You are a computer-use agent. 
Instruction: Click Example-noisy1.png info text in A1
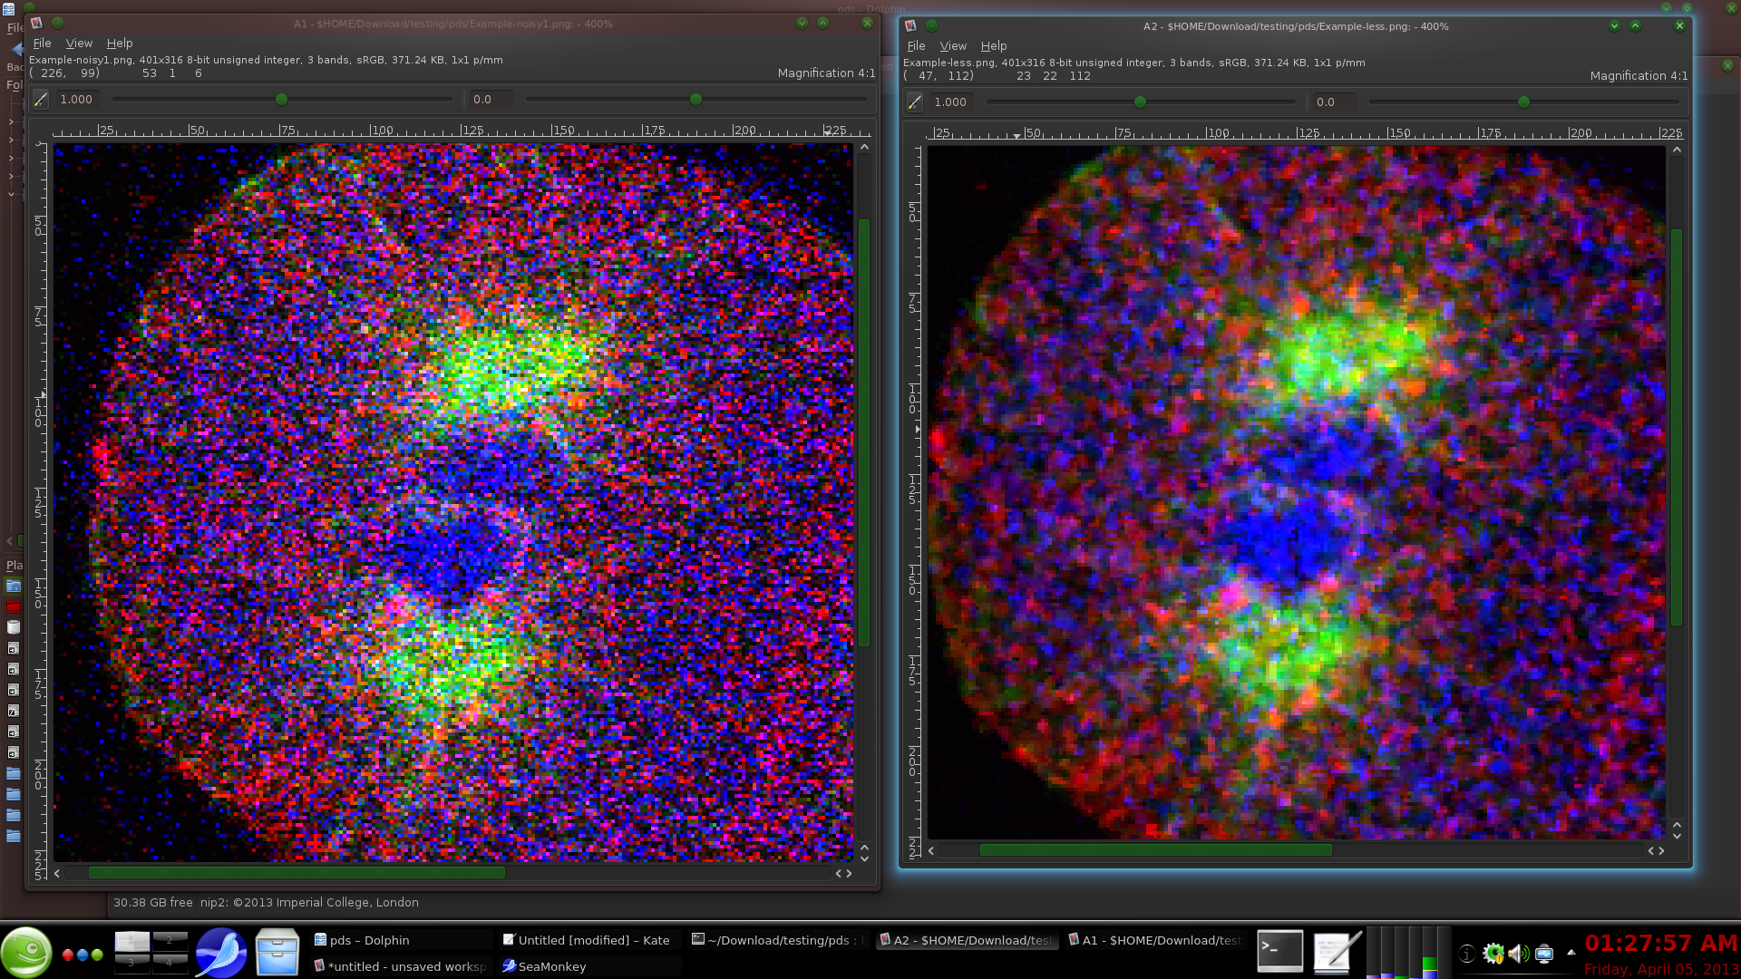(266, 60)
